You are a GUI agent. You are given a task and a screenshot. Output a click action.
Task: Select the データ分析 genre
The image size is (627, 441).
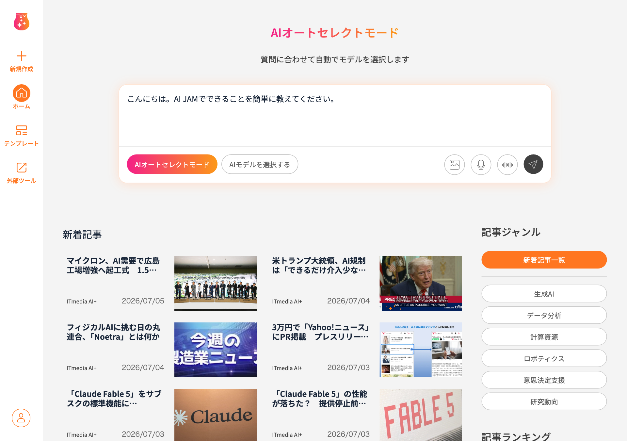coord(544,315)
